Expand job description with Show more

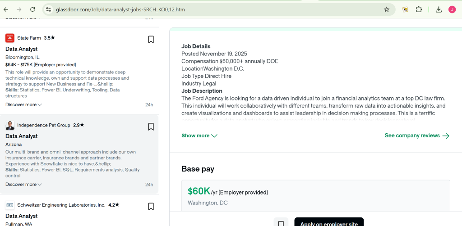(x=199, y=136)
